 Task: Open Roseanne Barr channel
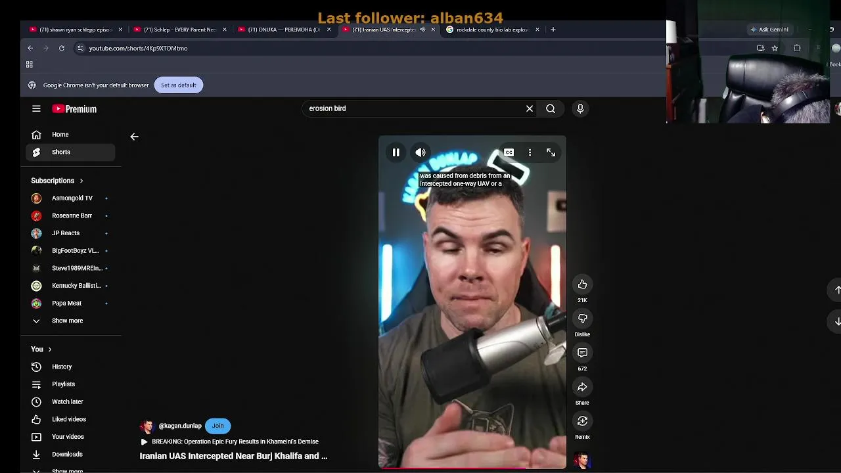(71, 215)
